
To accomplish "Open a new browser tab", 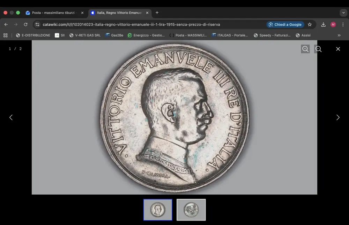I will [x=157, y=13].
